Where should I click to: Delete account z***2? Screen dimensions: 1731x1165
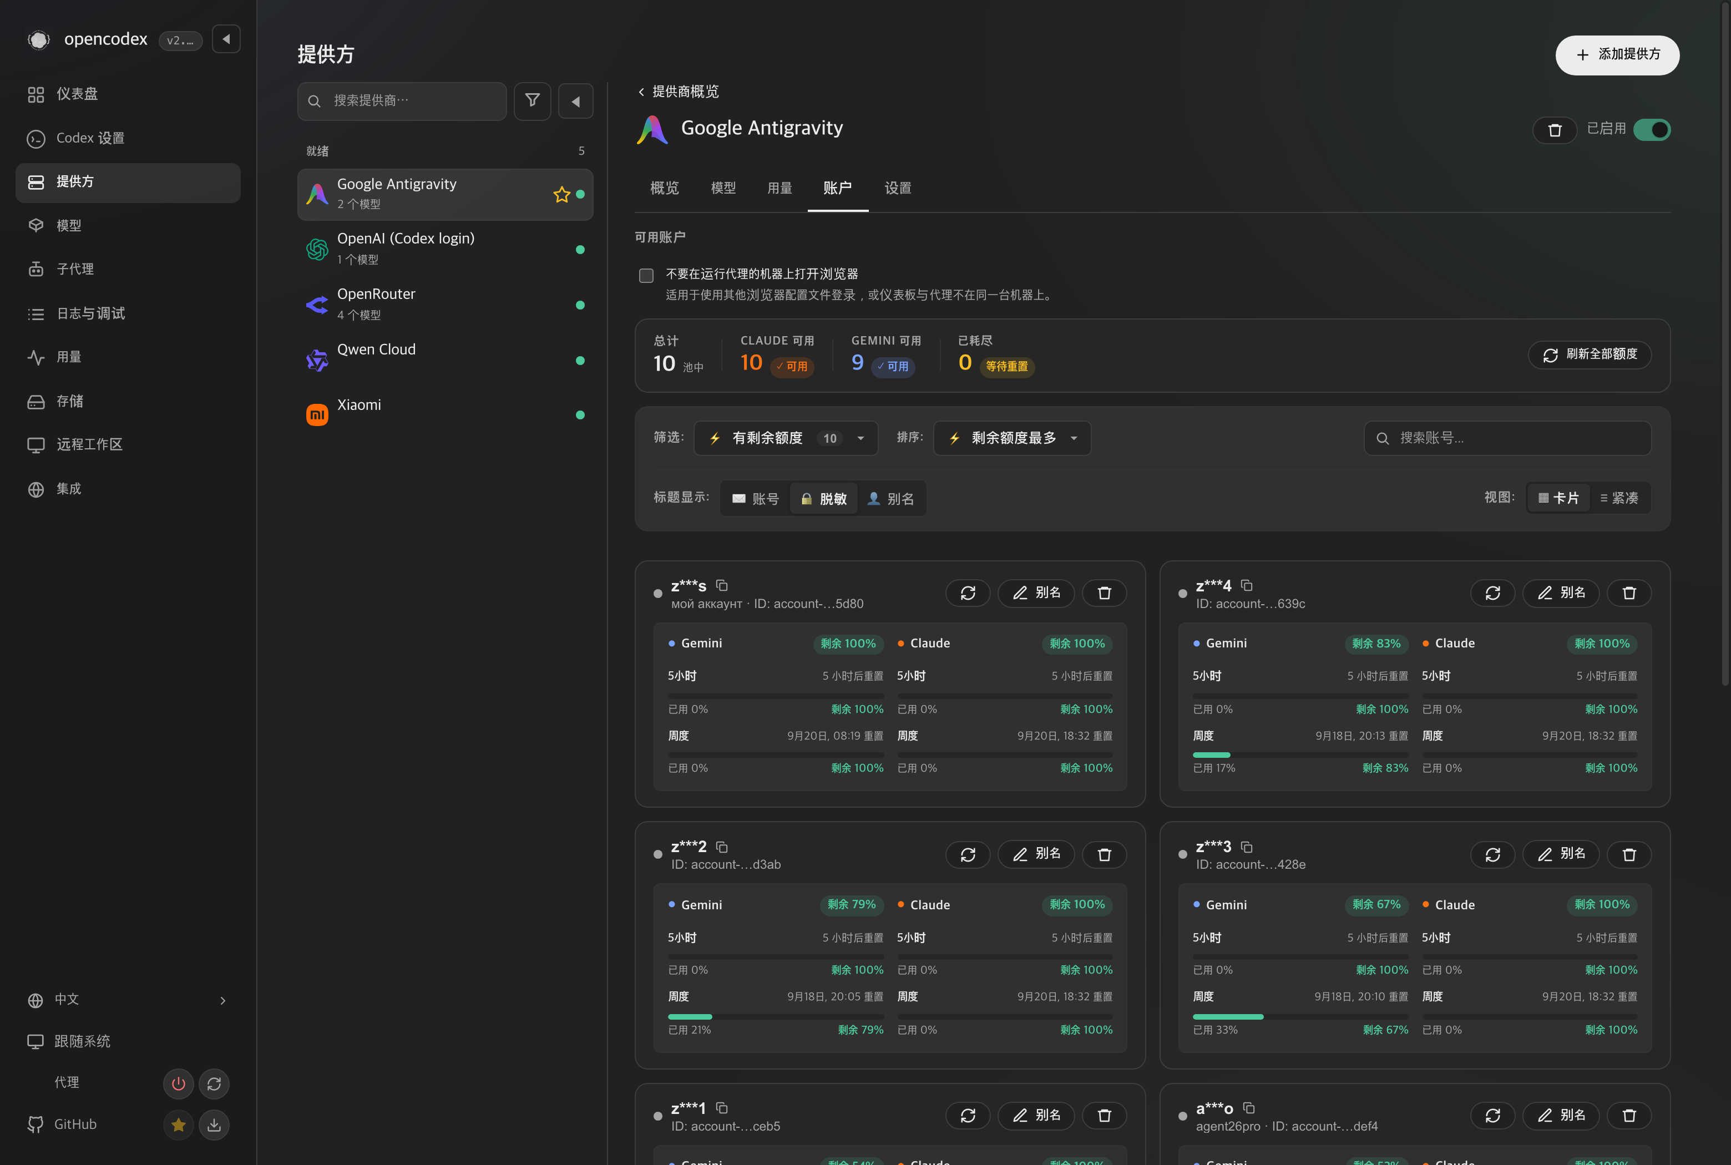[x=1104, y=854]
